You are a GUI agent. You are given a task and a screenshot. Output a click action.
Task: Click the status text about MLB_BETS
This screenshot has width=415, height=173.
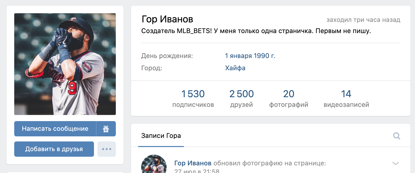256,31
